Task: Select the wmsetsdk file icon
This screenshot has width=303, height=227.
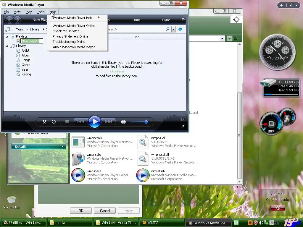Action: (143, 175)
